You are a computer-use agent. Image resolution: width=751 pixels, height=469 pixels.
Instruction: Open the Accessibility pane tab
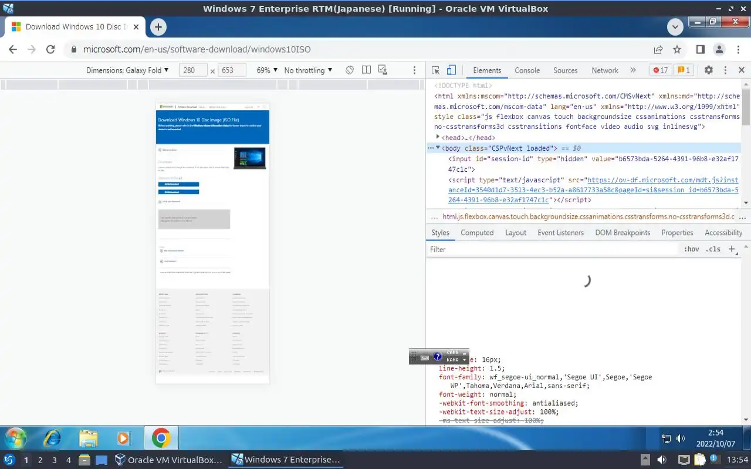[723, 233]
